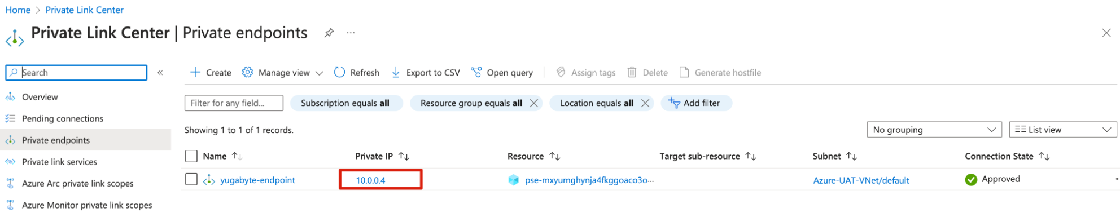1120x217 pixels.
Task: Open Private link services in sidebar
Action: (59, 162)
